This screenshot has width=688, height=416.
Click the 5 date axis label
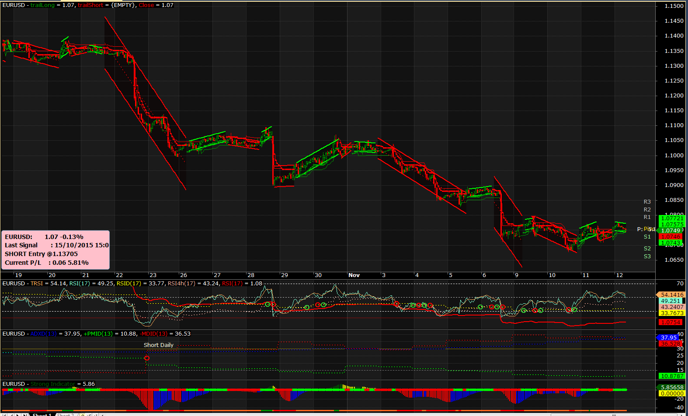[450, 275]
